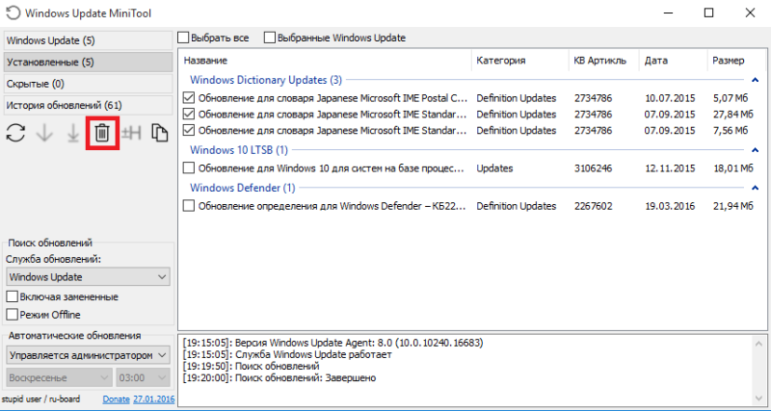Click the 'Windows Dictionary Updates (3)' group title
The image size is (771, 411).
(x=266, y=80)
